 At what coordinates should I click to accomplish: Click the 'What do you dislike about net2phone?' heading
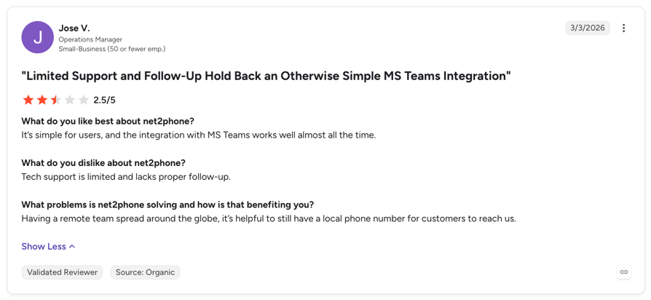[x=105, y=162]
